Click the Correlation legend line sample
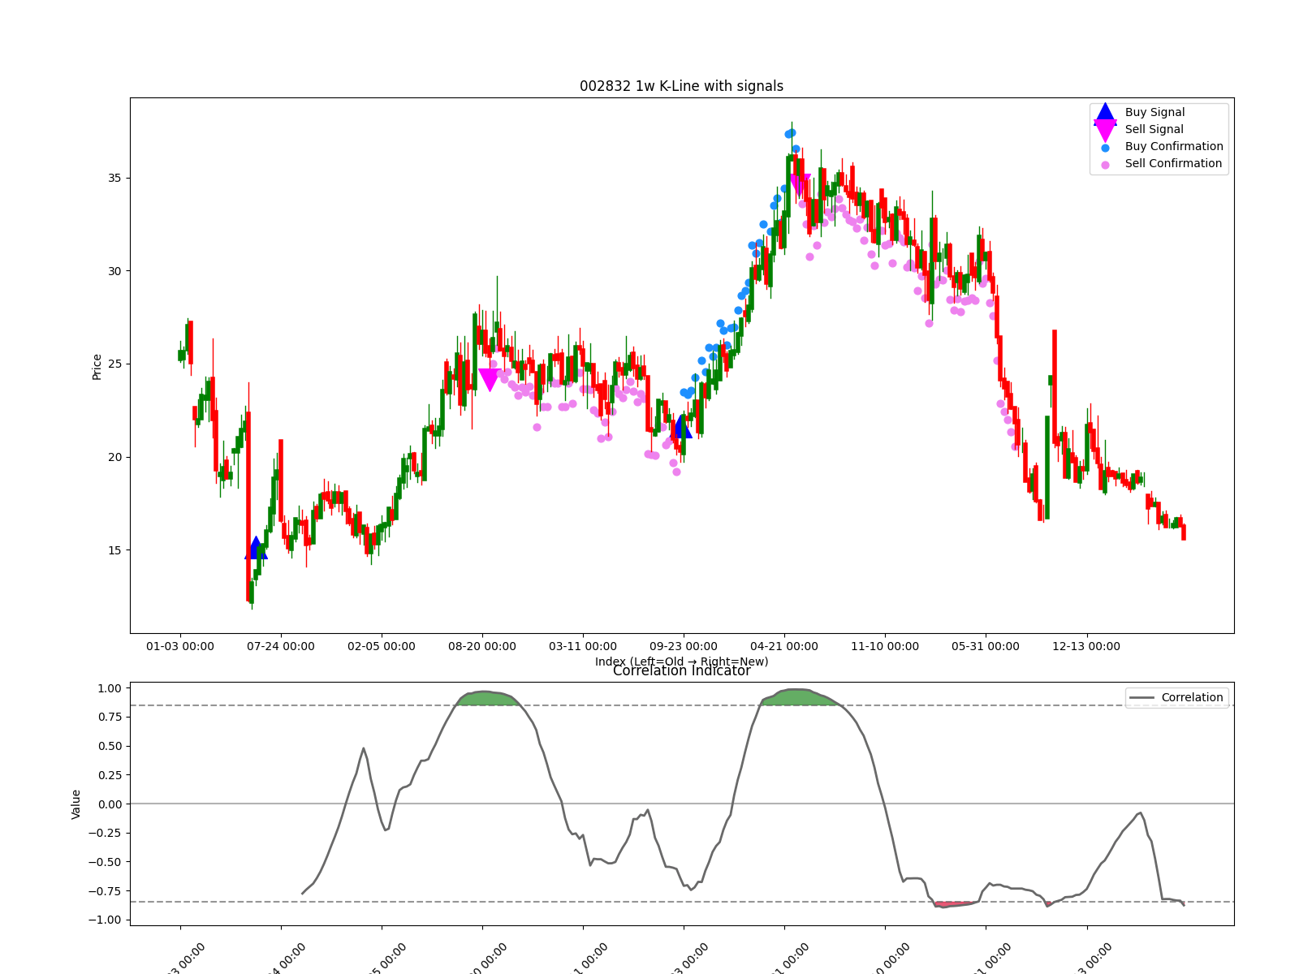Screen dimensions: 1299x974 tap(1142, 698)
